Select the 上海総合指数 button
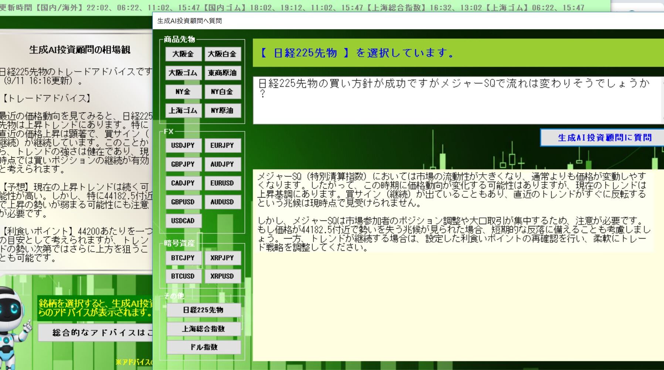Screen dimensions: 664x370 tap(204, 329)
